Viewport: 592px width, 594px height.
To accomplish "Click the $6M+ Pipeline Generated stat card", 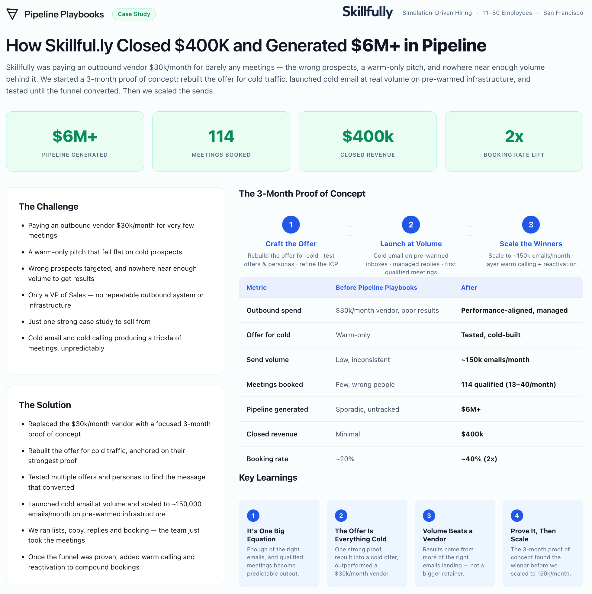I will 75,142.
